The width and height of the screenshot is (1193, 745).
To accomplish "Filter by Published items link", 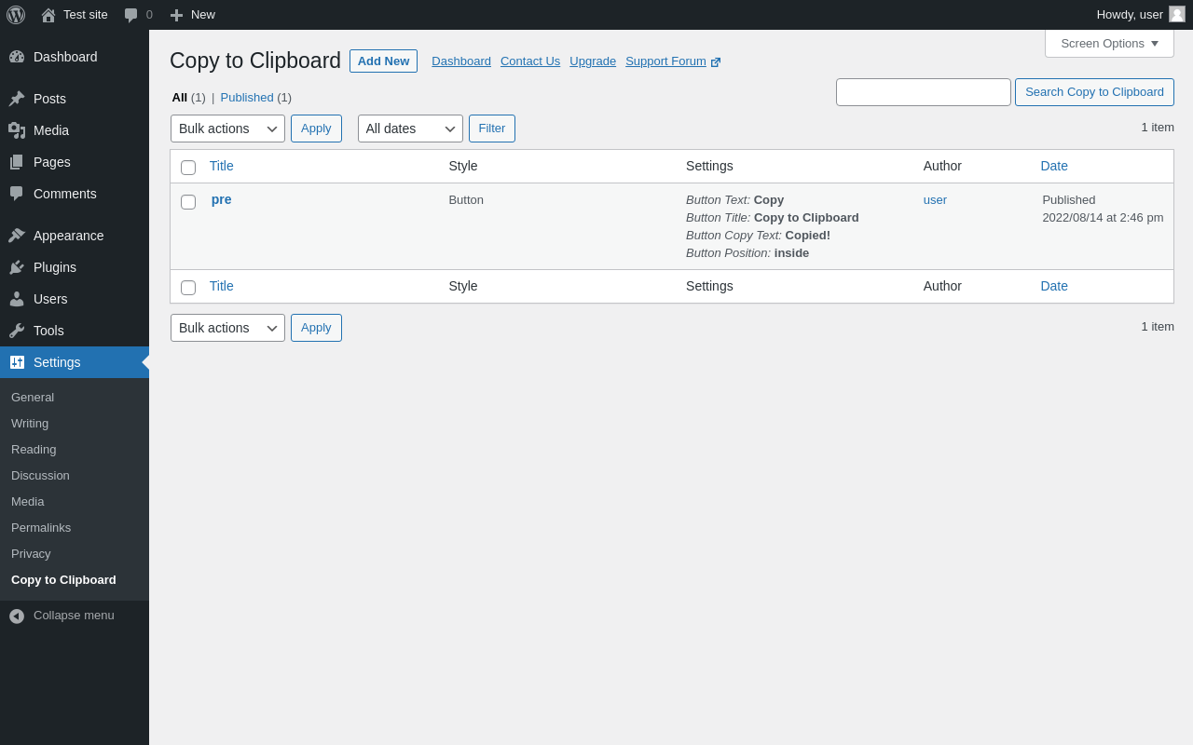I will coord(247,98).
